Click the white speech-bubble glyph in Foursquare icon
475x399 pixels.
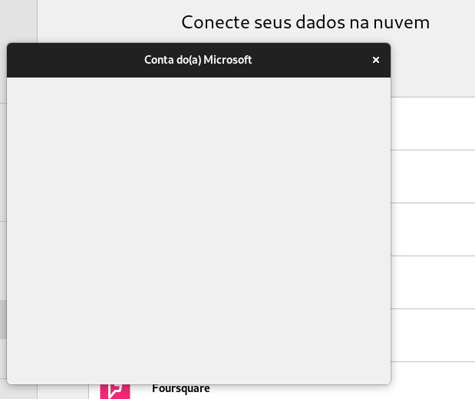[115, 390]
